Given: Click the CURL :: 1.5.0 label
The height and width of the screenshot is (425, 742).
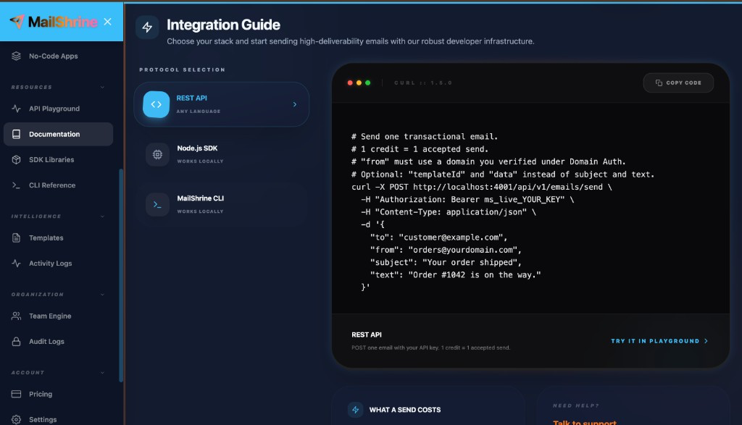Looking at the screenshot, I should click(x=423, y=83).
